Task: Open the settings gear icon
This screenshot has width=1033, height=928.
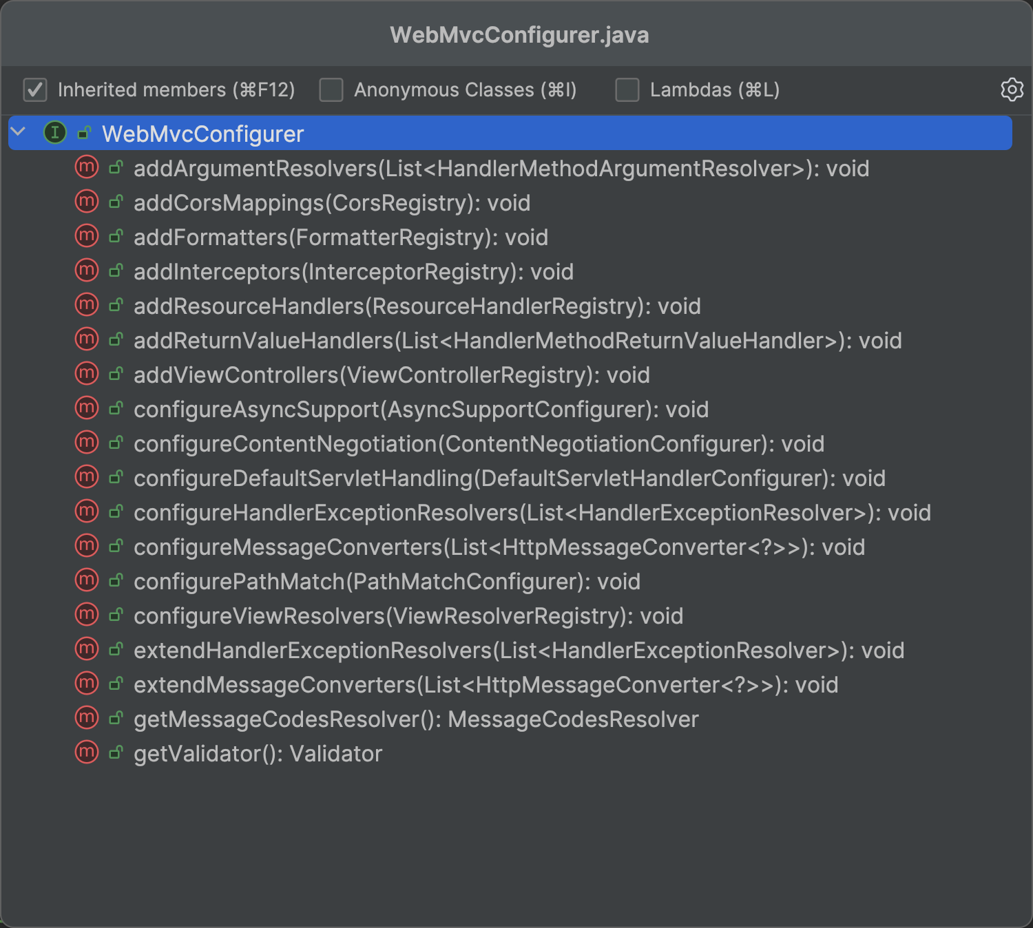Action: 1012,89
